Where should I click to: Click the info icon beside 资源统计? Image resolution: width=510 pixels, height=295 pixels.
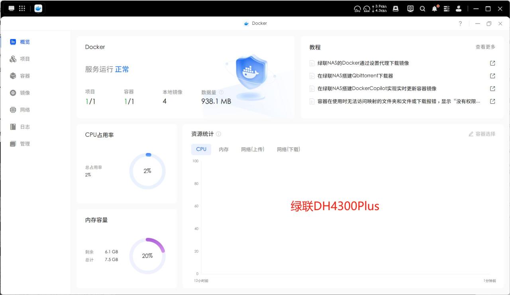pos(218,134)
